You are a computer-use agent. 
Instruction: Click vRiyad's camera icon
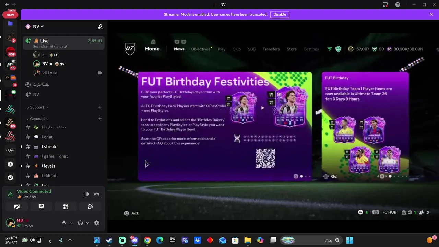(100, 73)
